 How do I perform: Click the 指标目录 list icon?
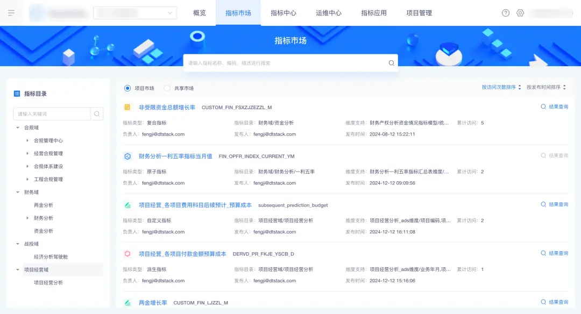pos(17,94)
